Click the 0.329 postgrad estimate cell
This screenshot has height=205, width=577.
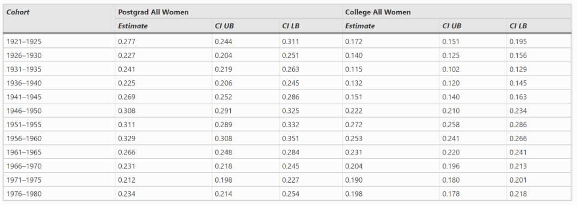coord(127,138)
